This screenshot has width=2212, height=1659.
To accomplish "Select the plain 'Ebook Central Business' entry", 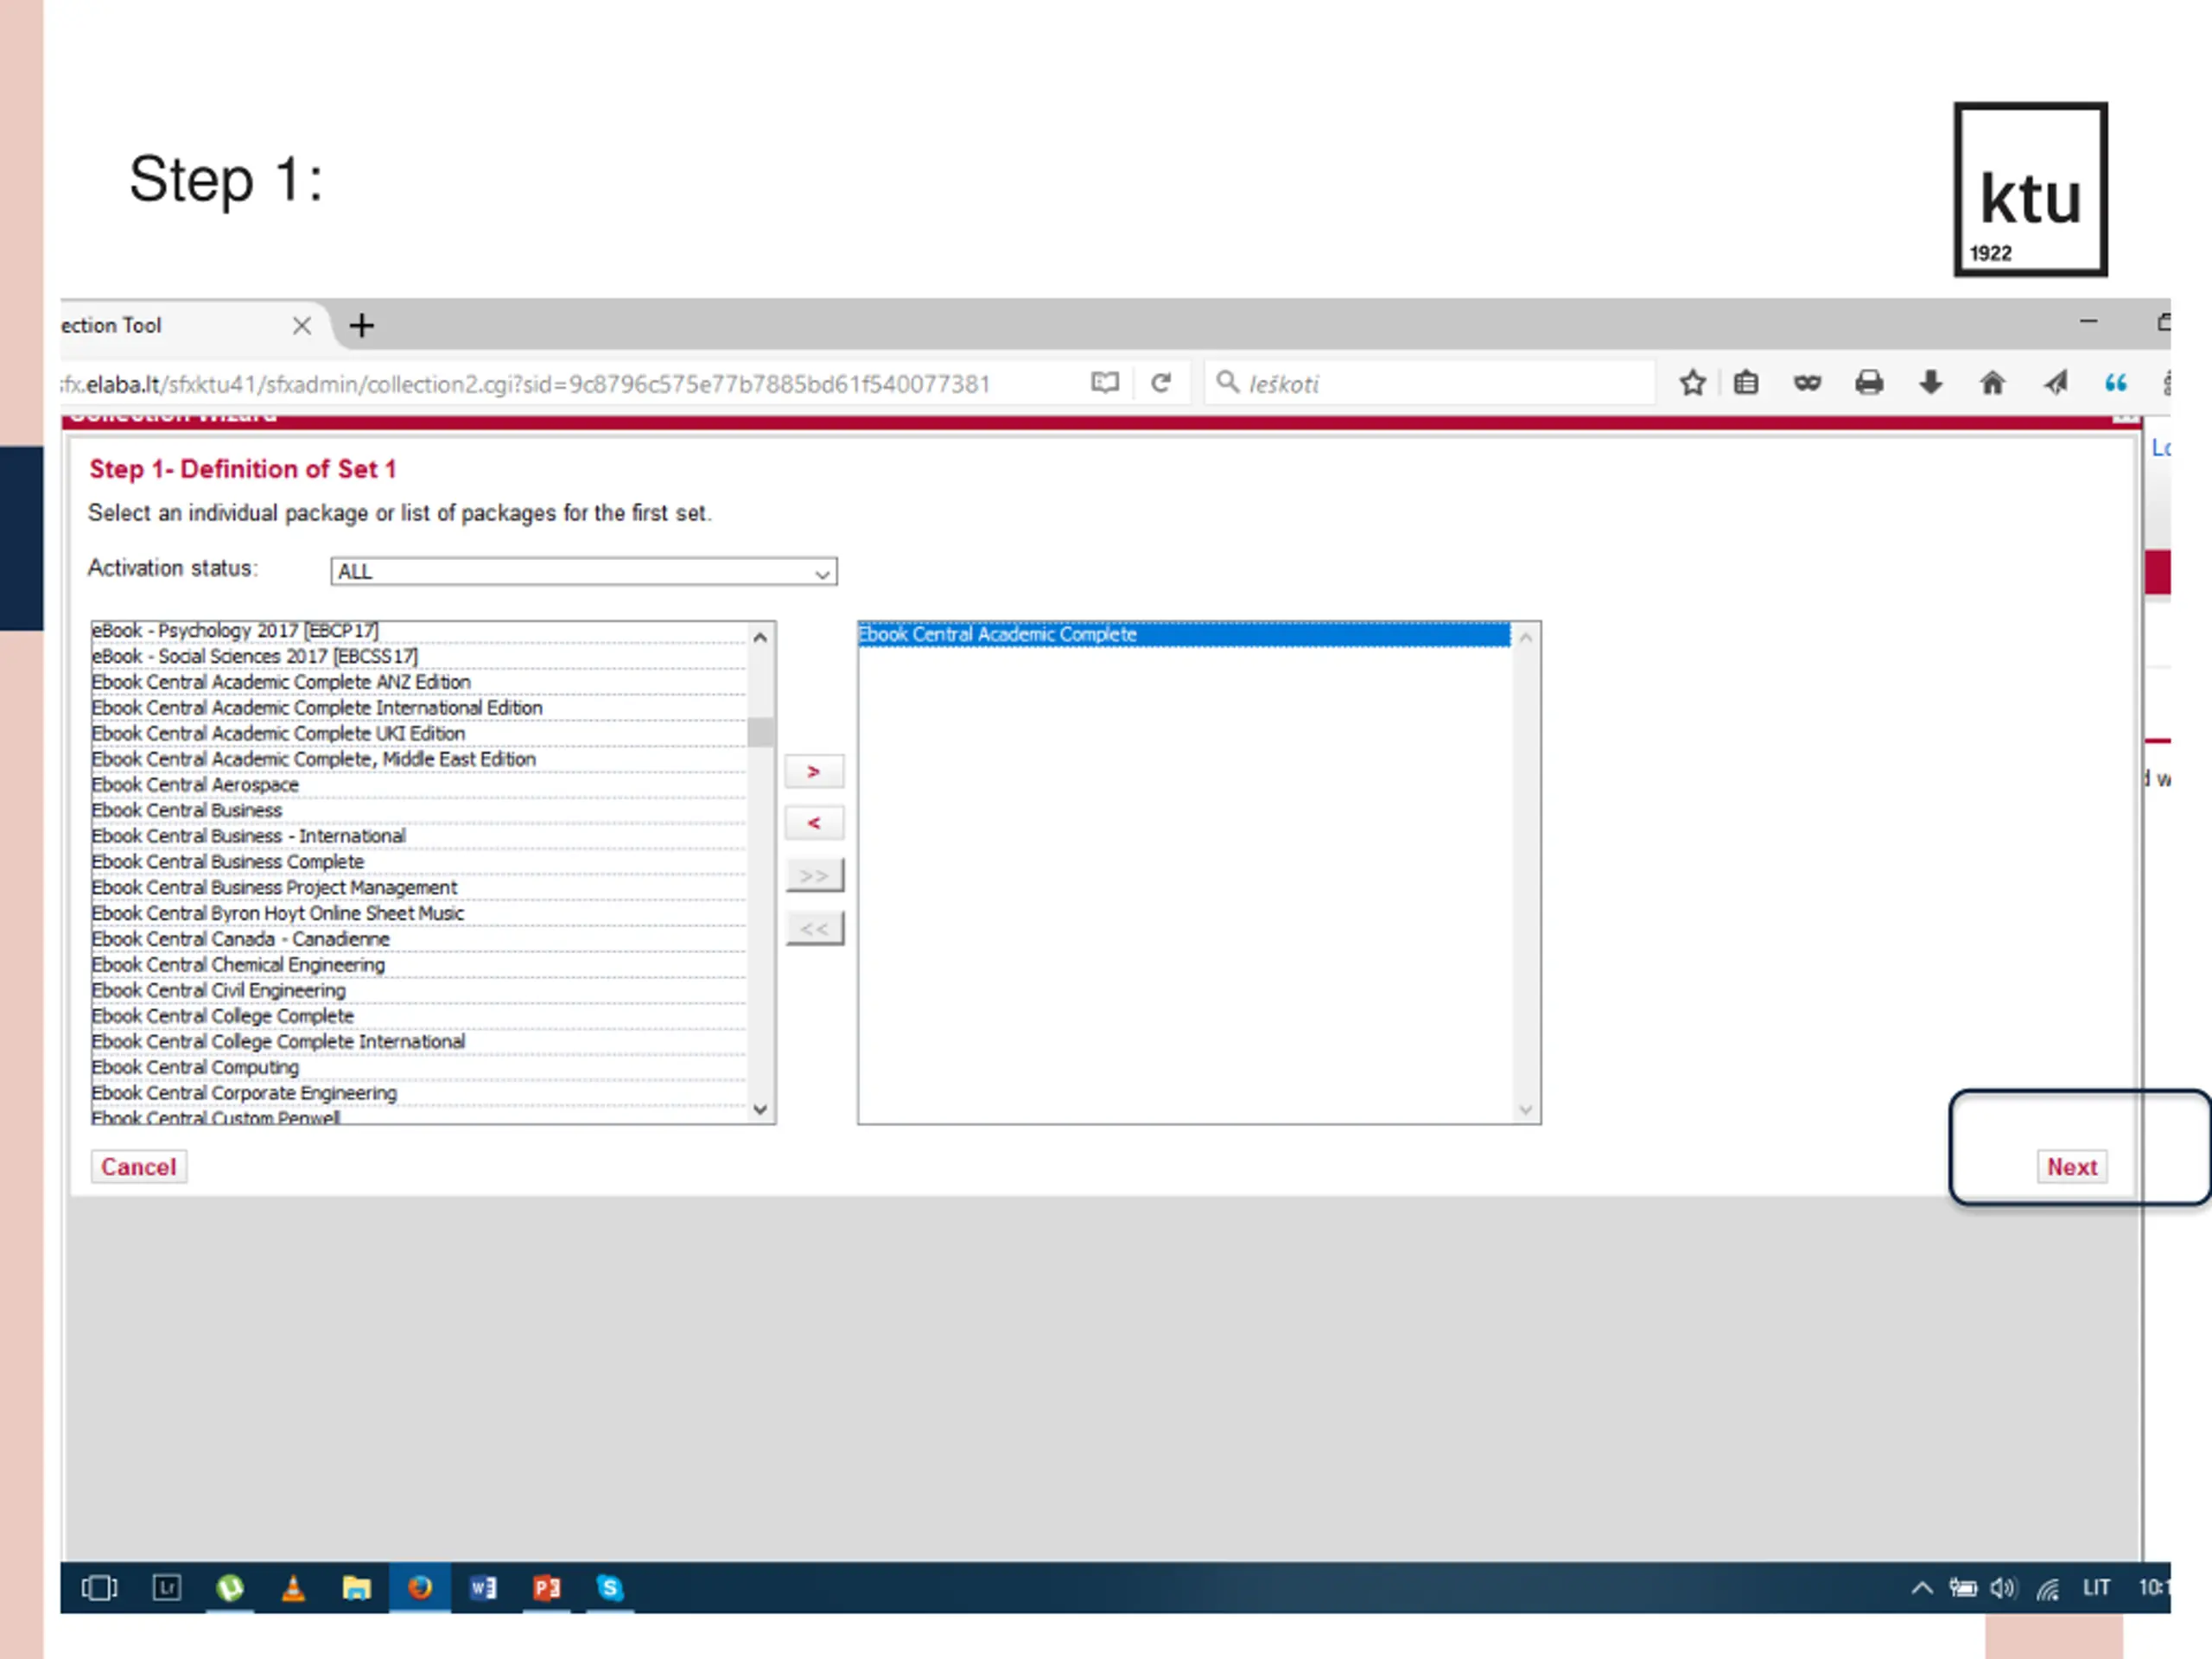I will point(418,811).
